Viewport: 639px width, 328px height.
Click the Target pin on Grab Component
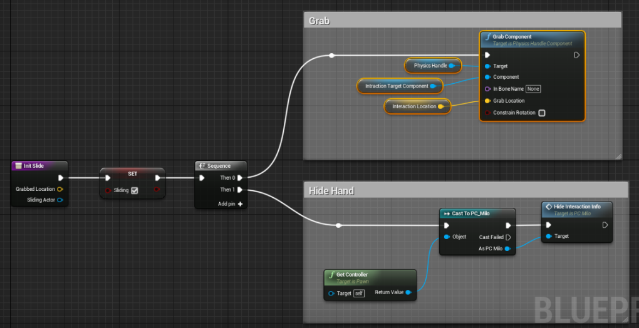488,66
